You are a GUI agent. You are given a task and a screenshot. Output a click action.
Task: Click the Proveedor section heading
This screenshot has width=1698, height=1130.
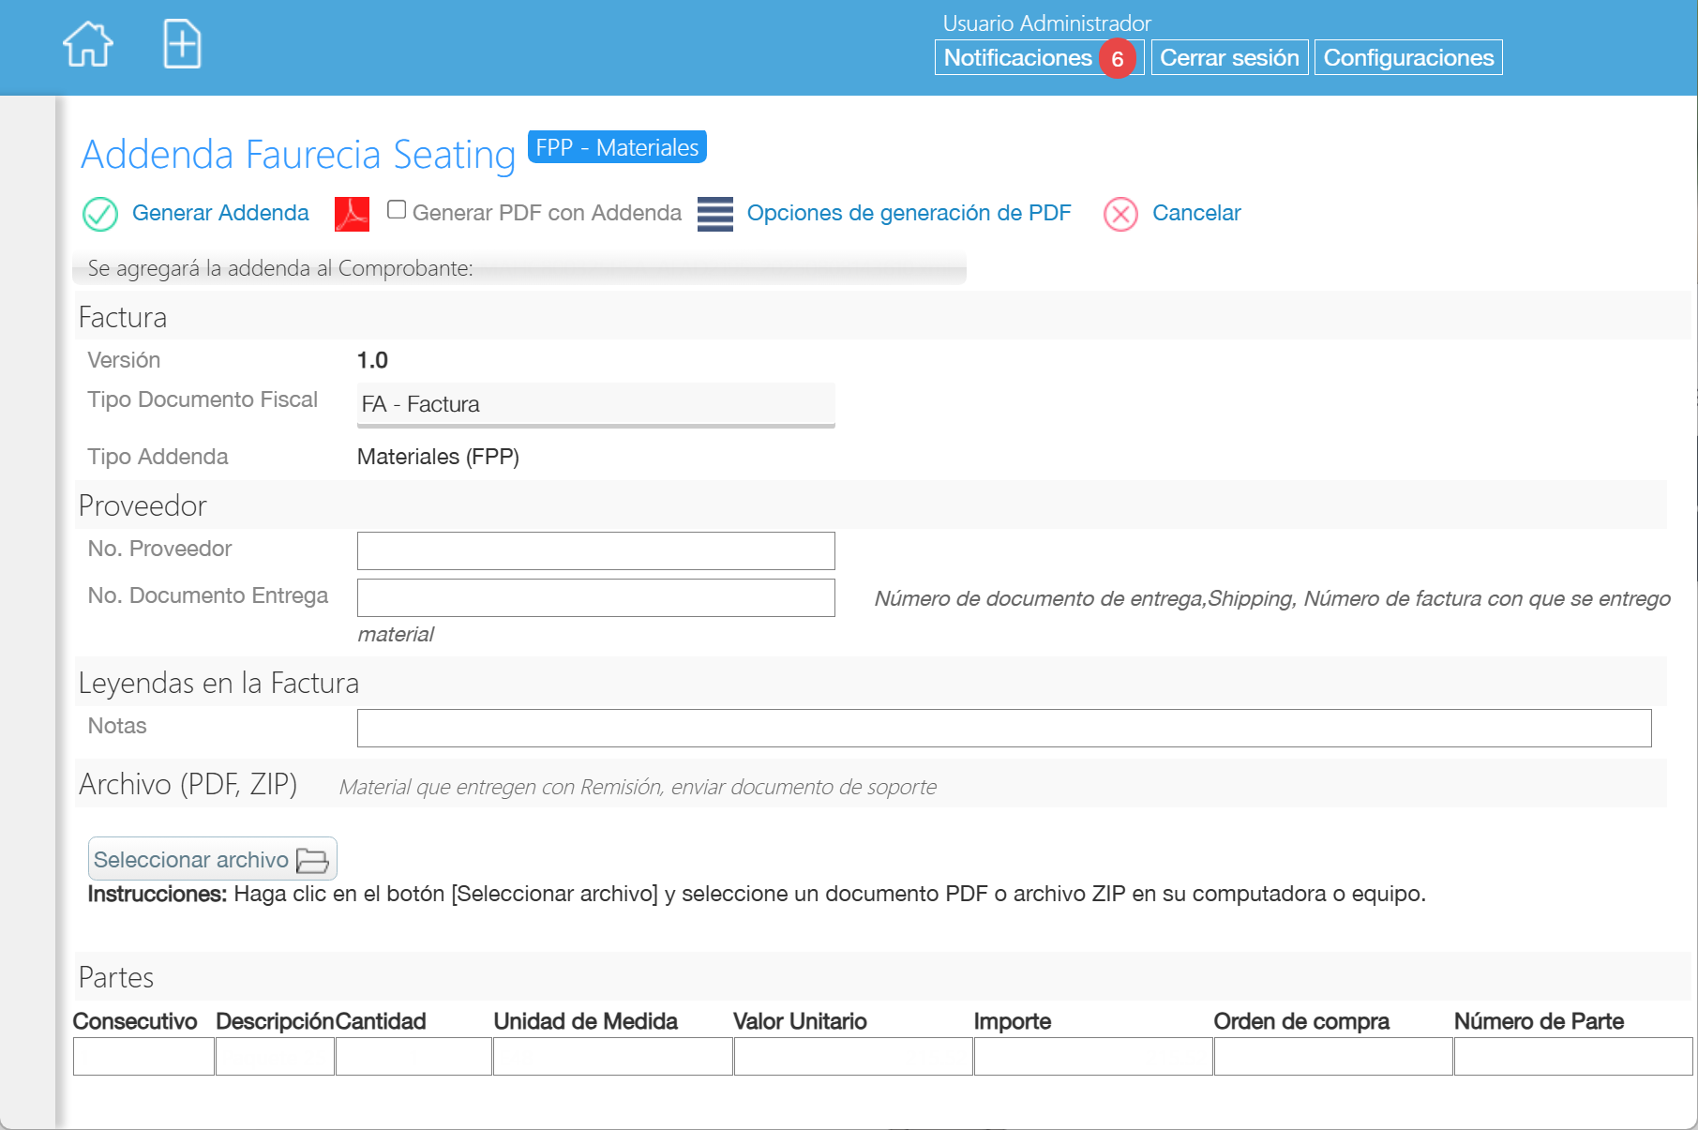coord(143,505)
